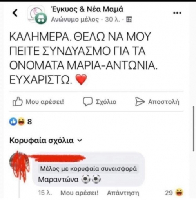Open the Έγκυος & Νέα Μαμά group page
This screenshot has height=200, width=196.
[x=87, y=9]
